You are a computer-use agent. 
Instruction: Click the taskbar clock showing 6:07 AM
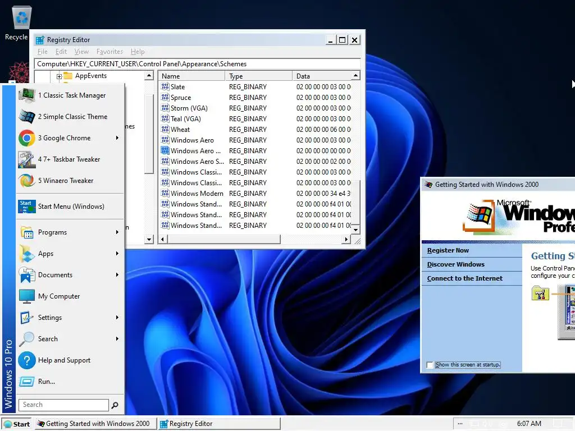point(529,424)
